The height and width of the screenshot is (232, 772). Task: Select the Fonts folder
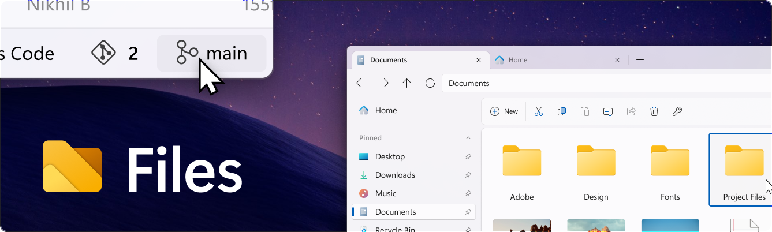[x=670, y=170]
